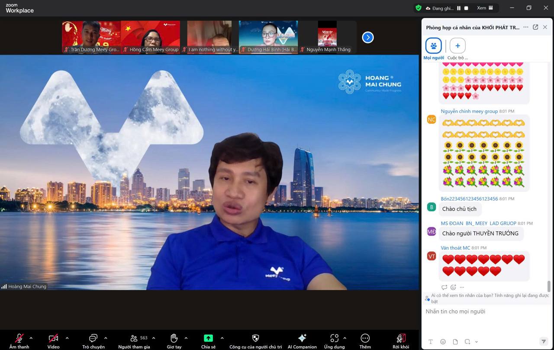Select 'I am nothing without y...' thumbnail

(210, 37)
